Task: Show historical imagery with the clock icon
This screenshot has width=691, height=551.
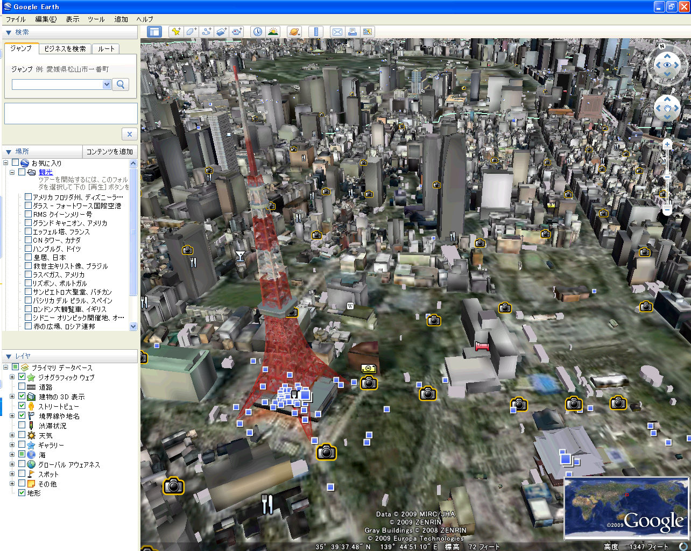Action: [x=258, y=32]
